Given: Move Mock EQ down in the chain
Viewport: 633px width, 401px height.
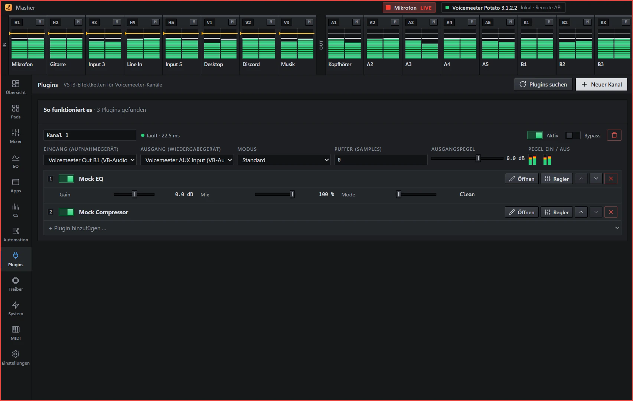Looking at the screenshot, I should (596, 179).
